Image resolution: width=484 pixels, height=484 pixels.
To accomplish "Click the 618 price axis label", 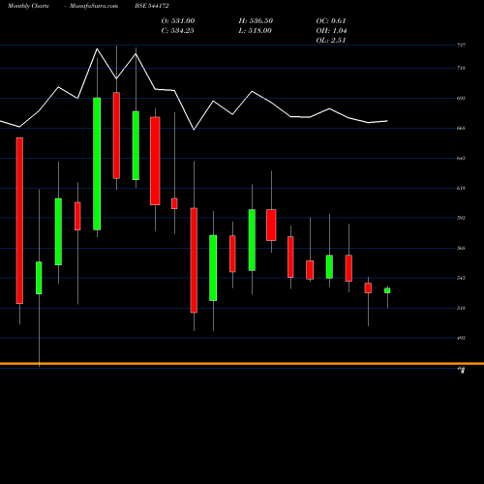I will (x=461, y=188).
